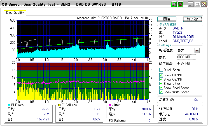Image resolution: width=208 pixels, height=126 pixels.
Task: Close the window with the X icon
Action: [x=204, y=4]
